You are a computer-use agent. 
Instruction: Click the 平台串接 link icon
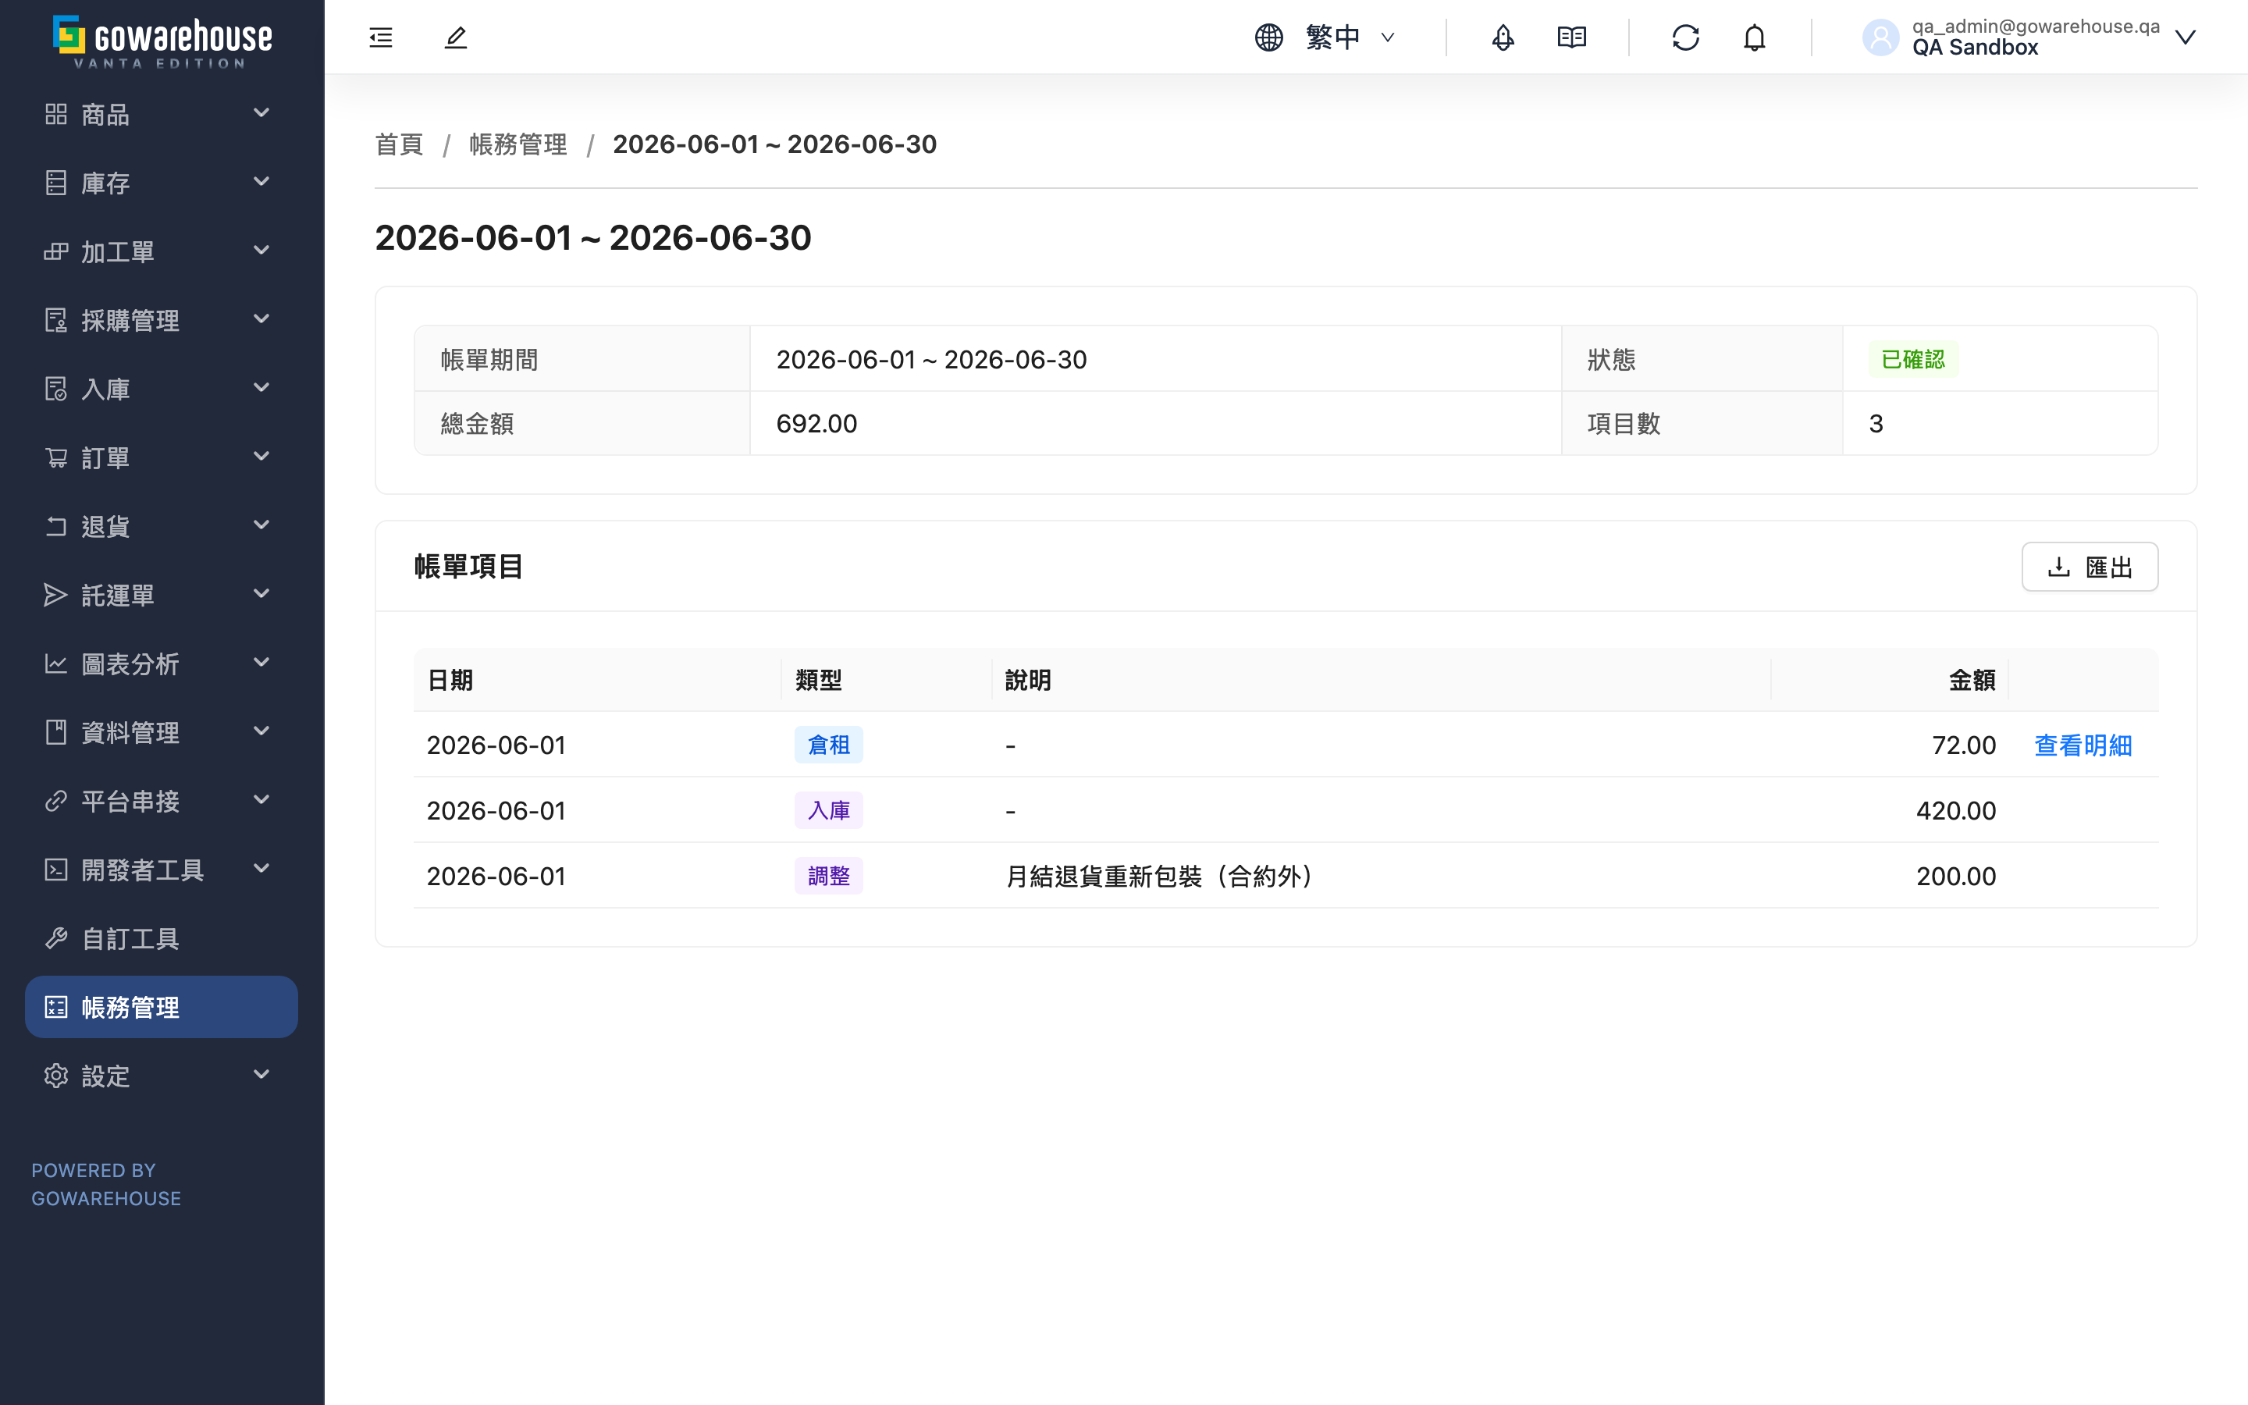(55, 801)
